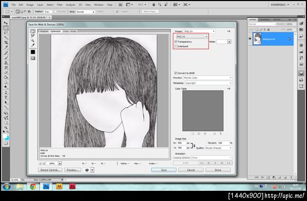Click the Device Central button
The height and width of the screenshot is (201, 307).
(50, 170)
